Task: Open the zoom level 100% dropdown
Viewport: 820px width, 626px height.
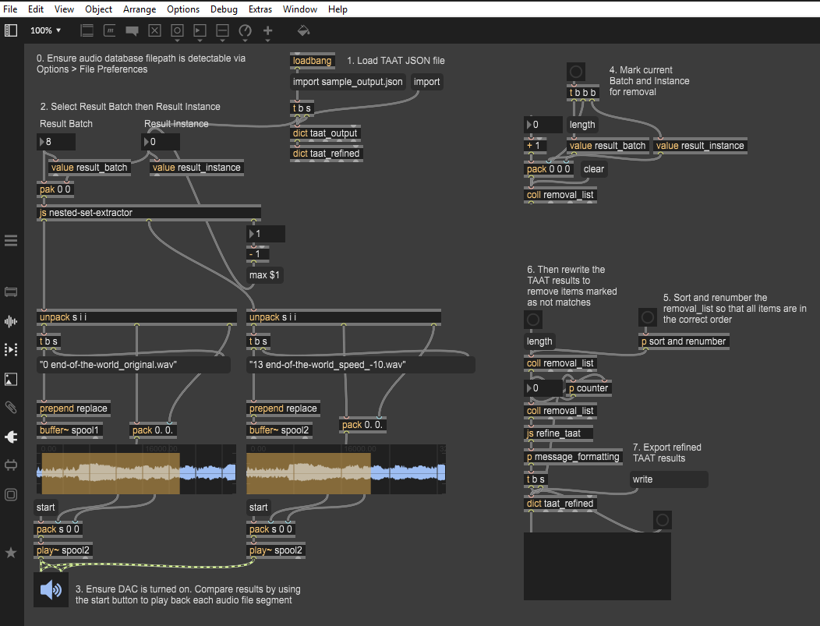Action: pos(46,31)
